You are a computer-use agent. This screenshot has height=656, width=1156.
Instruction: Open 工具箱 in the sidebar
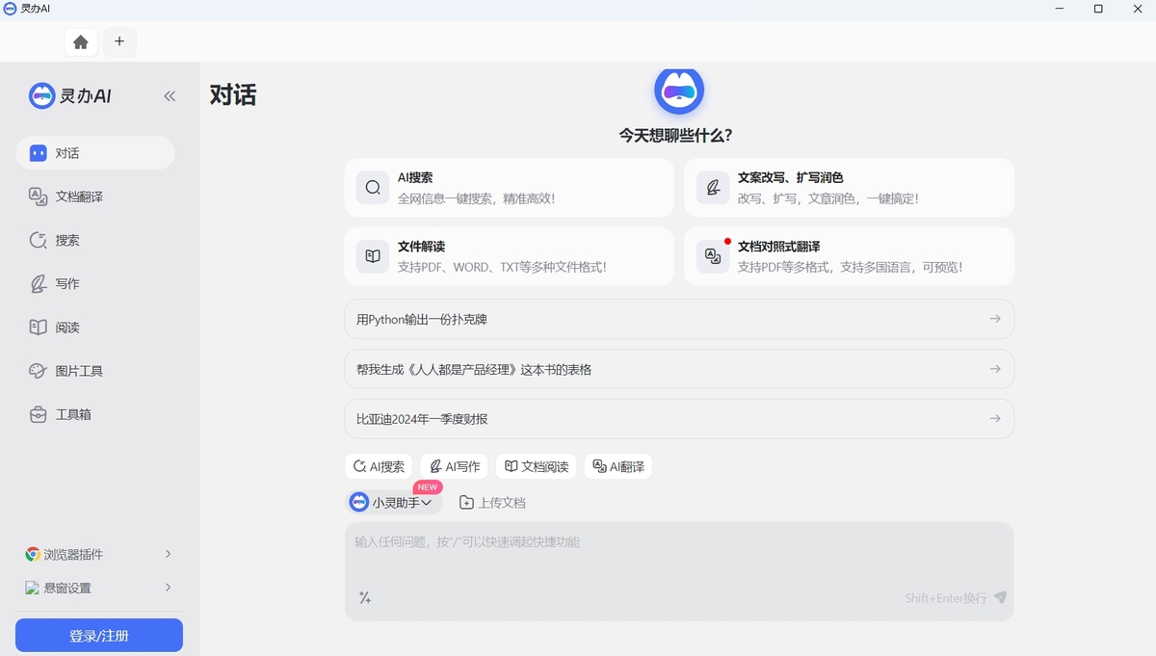tap(94, 414)
